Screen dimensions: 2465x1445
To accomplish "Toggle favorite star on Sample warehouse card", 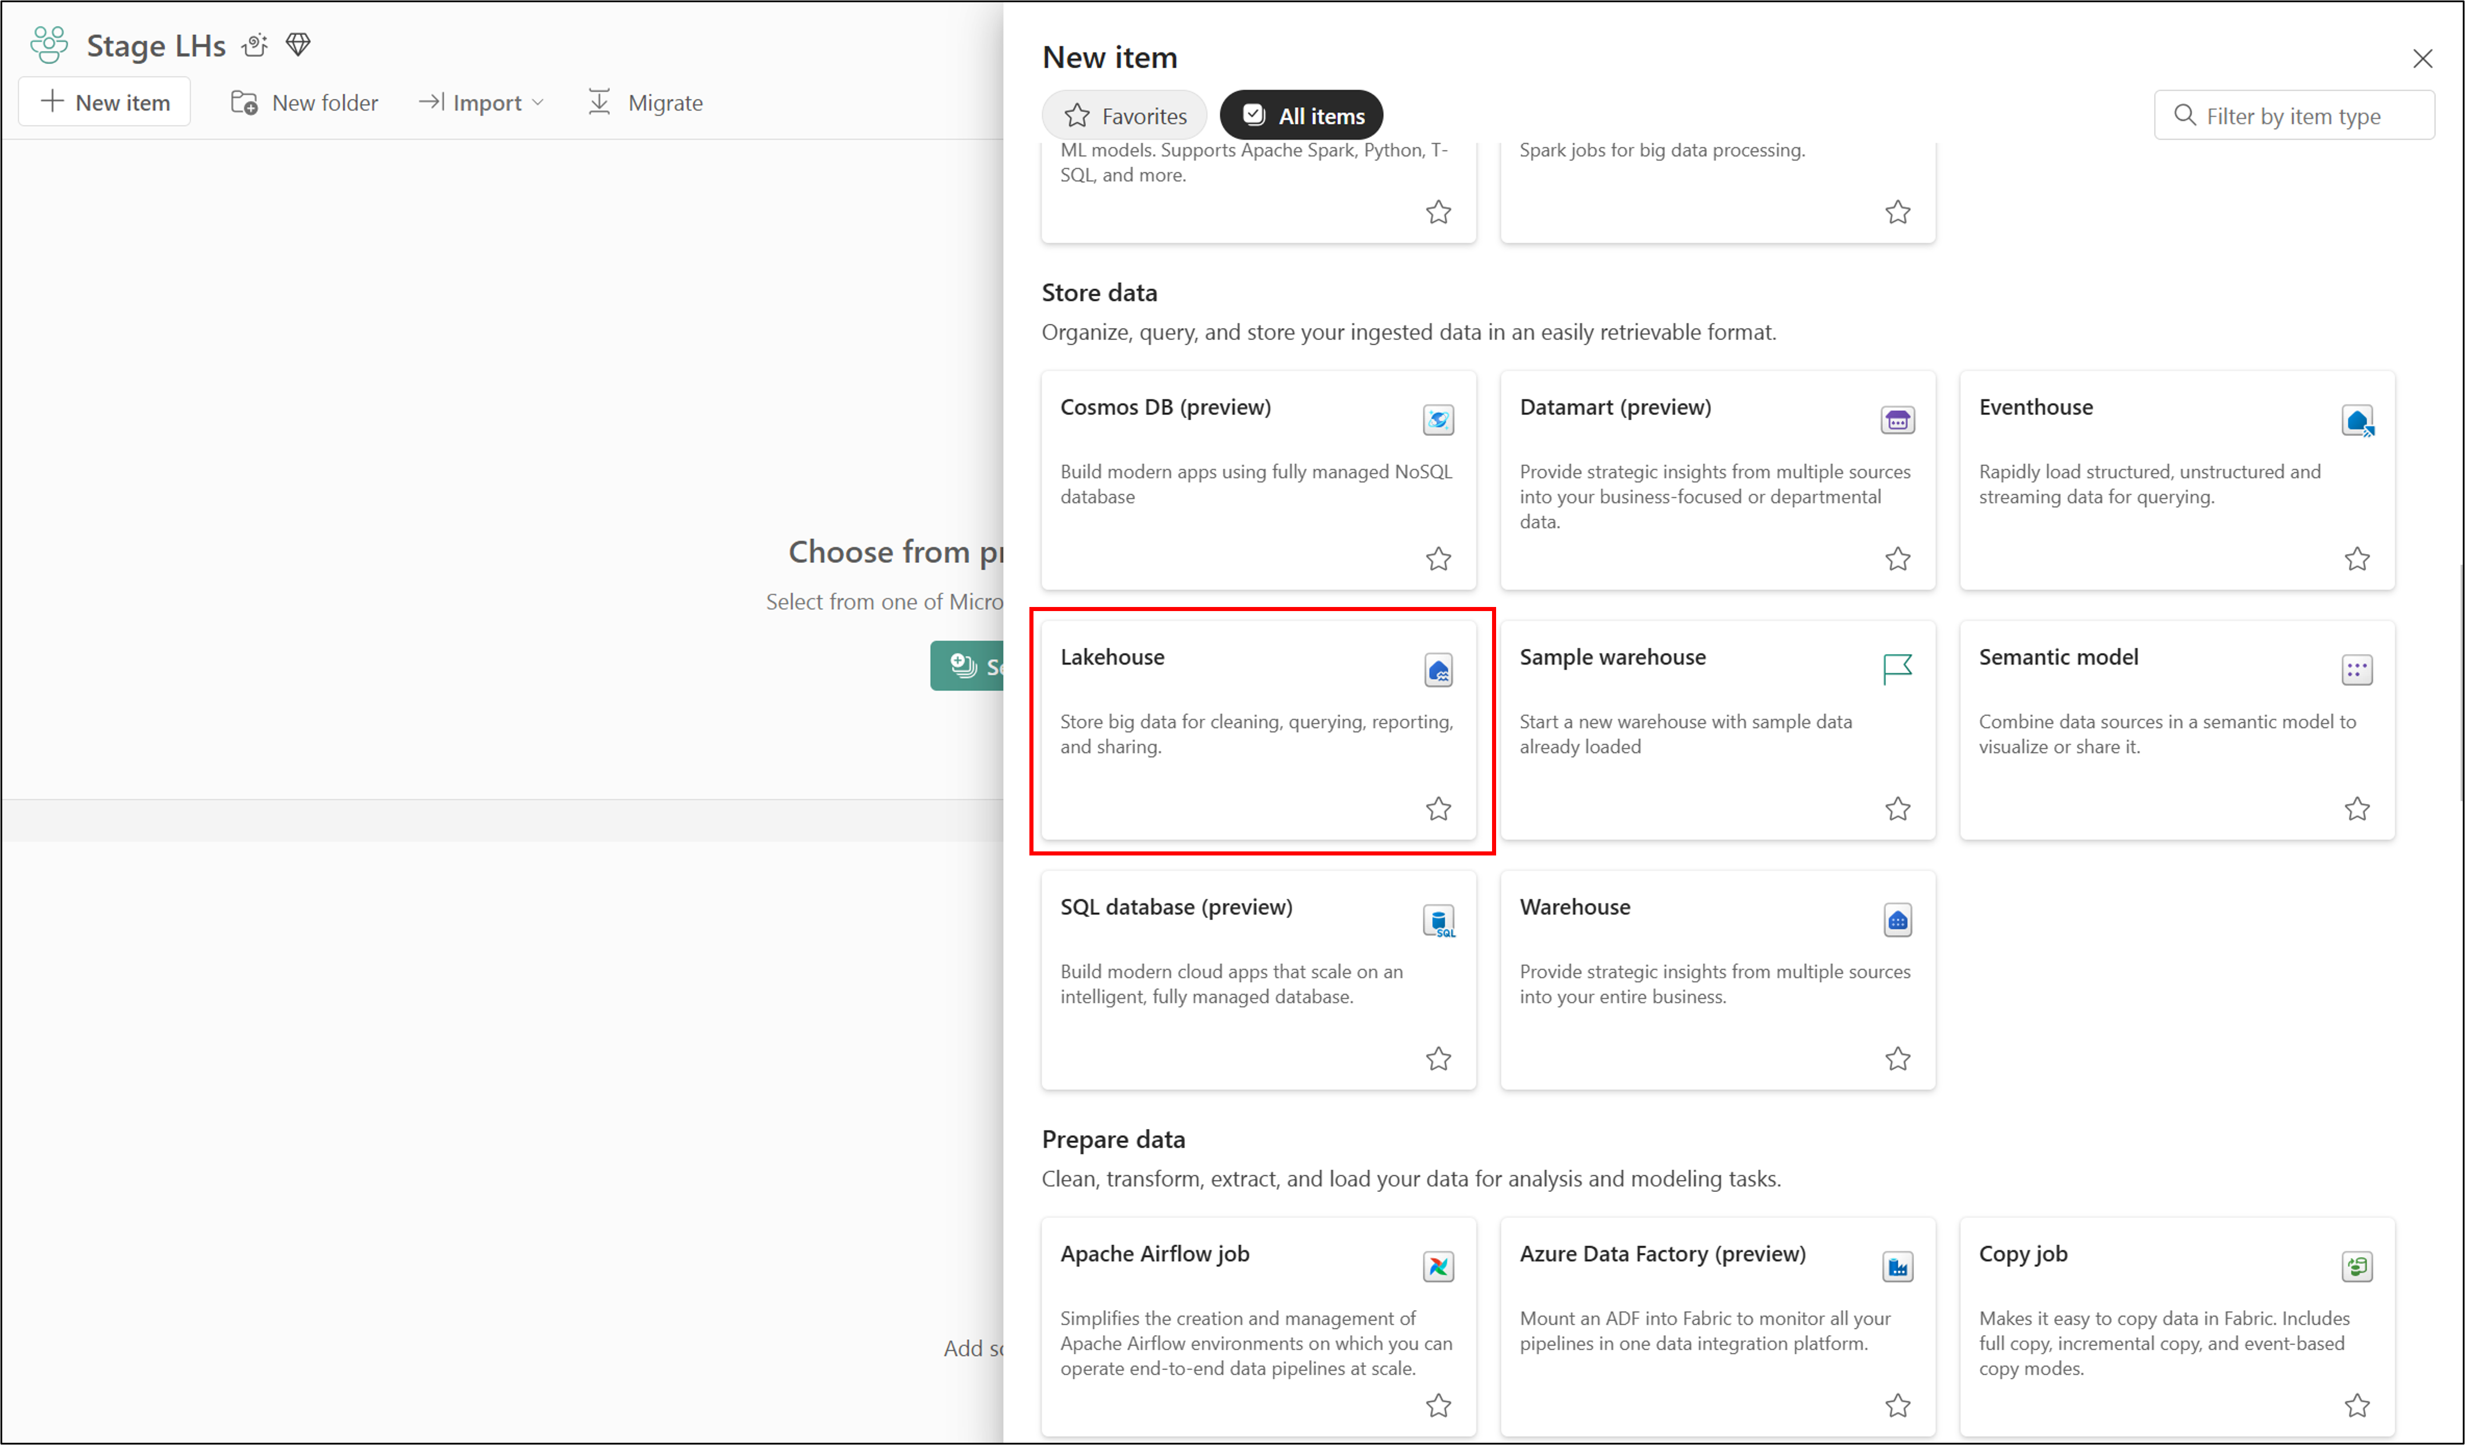I will pos(1896,808).
